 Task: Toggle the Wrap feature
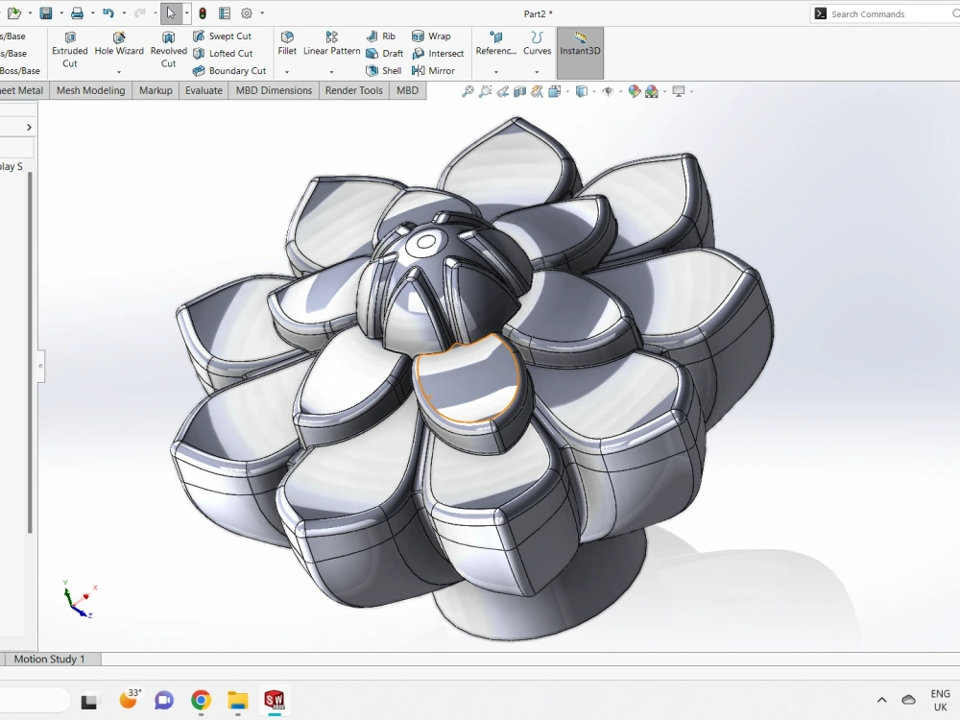[x=435, y=36]
